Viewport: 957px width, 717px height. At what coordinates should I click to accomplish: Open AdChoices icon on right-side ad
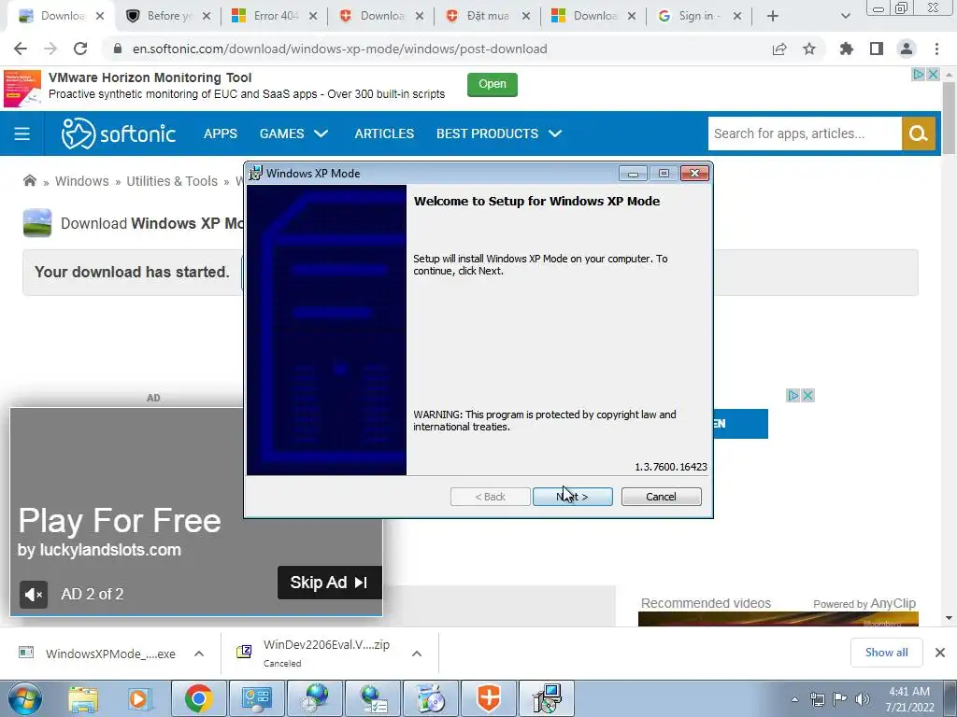coord(793,395)
